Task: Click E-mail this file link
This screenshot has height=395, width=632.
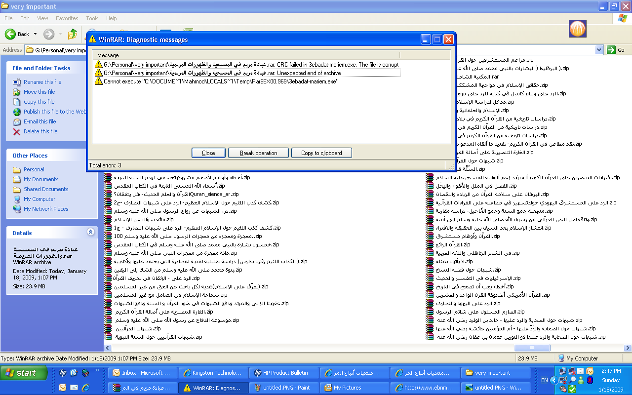Action: (40, 121)
